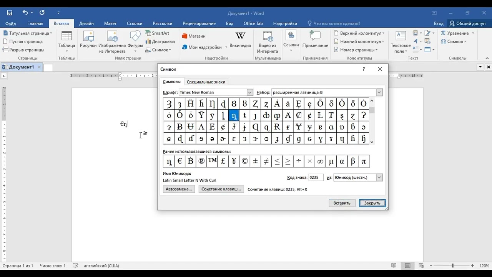
Task: Open the Store add-ins (Магазин)
Action: pyautogui.click(x=193, y=36)
